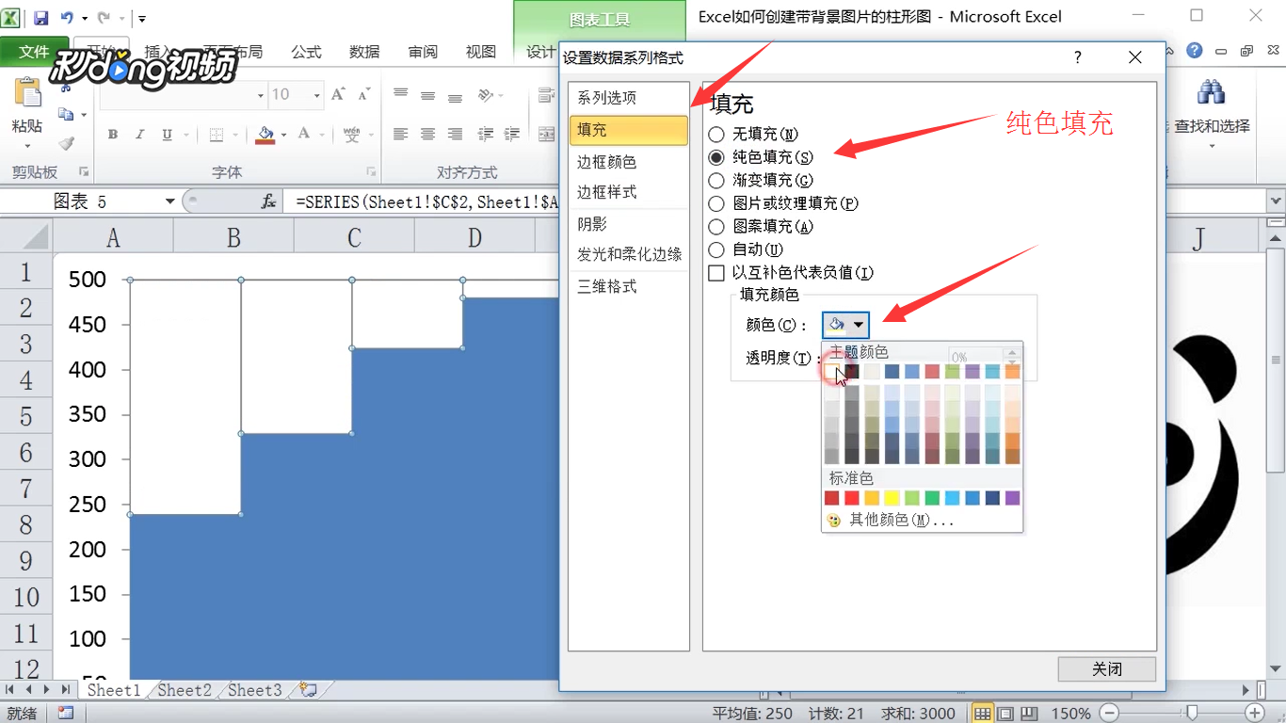Open the Undo history dropdown arrow
The height and width of the screenshot is (723, 1286).
click(84, 19)
